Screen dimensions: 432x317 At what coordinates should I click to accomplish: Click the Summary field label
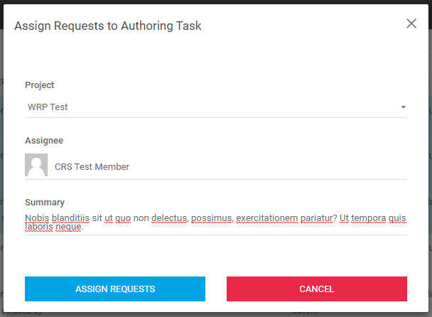[x=45, y=203]
